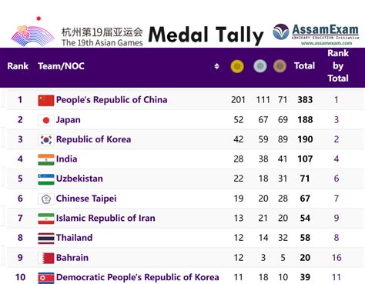Select the Thailand team name
The image size is (365, 284).
click(74, 238)
